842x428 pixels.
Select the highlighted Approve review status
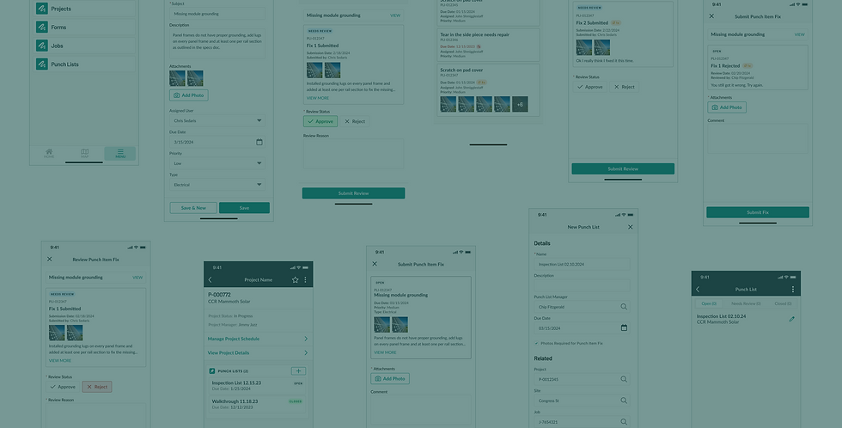coord(320,121)
